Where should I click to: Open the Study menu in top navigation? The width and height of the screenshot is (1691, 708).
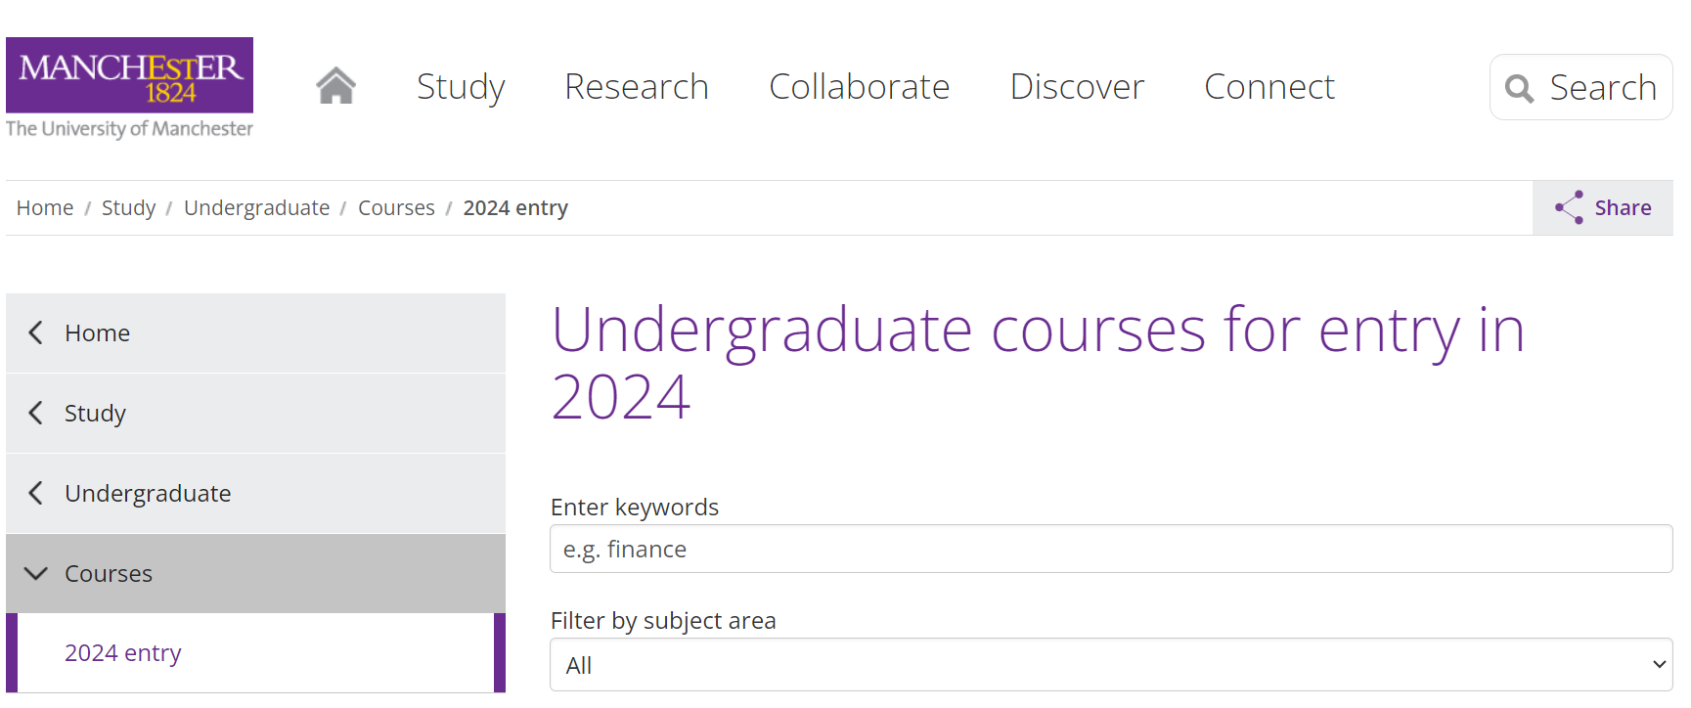(461, 87)
